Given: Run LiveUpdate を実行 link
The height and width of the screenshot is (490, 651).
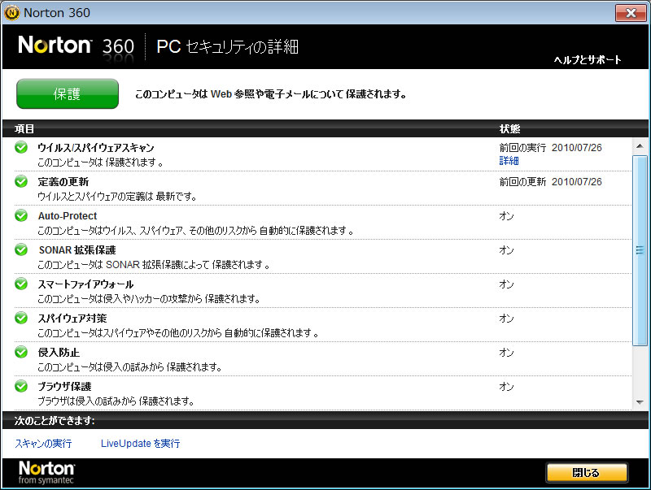Looking at the screenshot, I should point(140,444).
